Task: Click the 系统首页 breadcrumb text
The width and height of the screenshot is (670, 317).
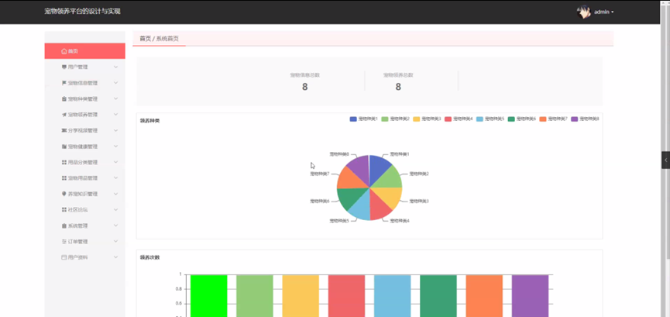Action: point(167,39)
